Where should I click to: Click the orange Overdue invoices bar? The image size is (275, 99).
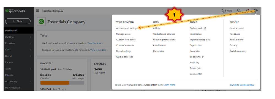(x=55, y=83)
